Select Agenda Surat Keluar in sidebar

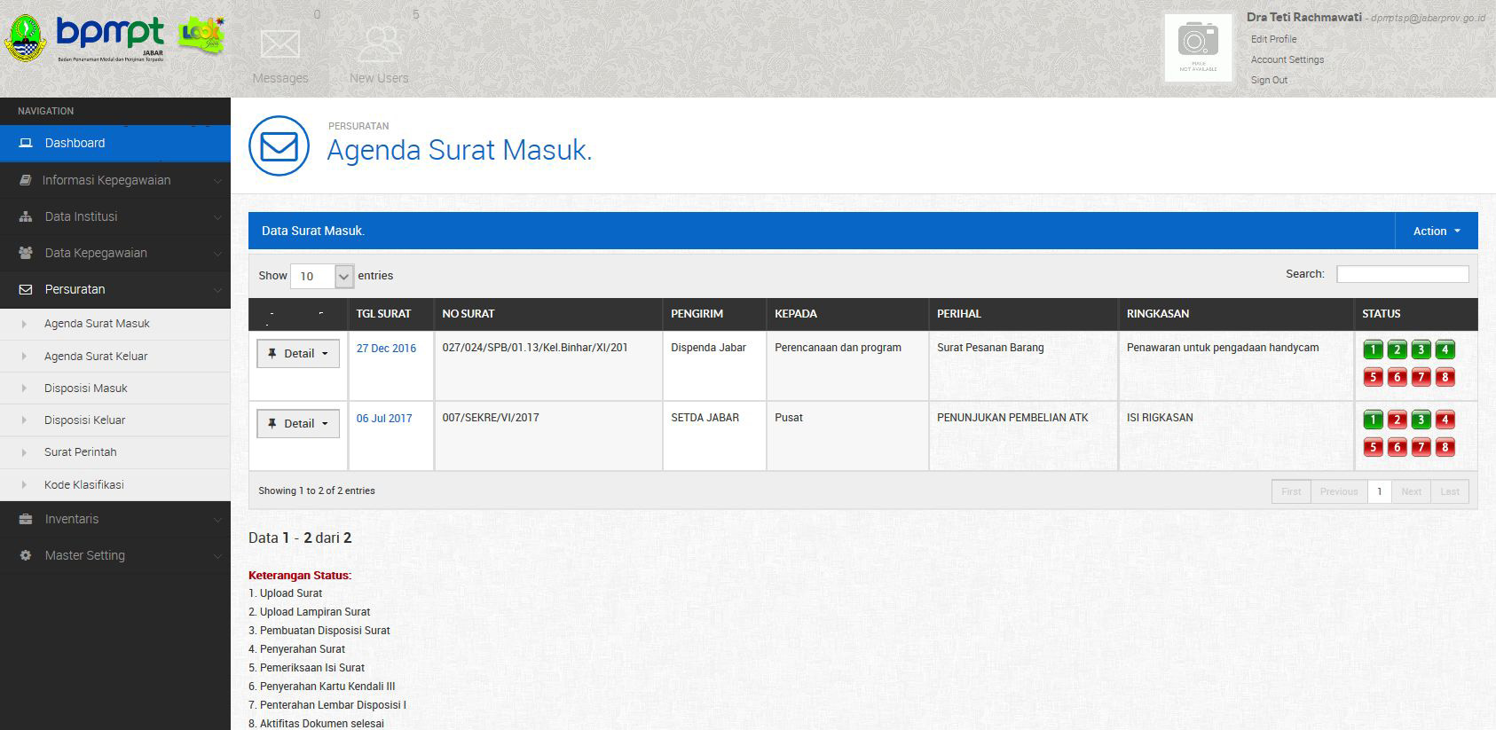tap(96, 356)
